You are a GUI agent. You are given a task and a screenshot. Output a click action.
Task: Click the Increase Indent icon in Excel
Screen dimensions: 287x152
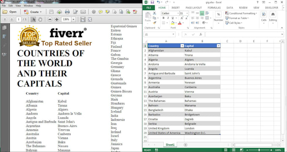pos(198,23)
